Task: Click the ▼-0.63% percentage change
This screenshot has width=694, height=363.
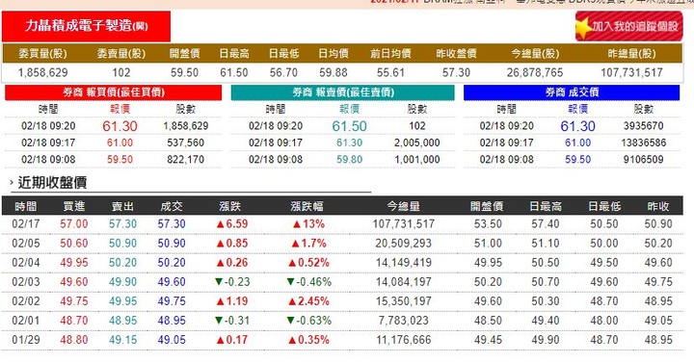Action: pos(308,321)
